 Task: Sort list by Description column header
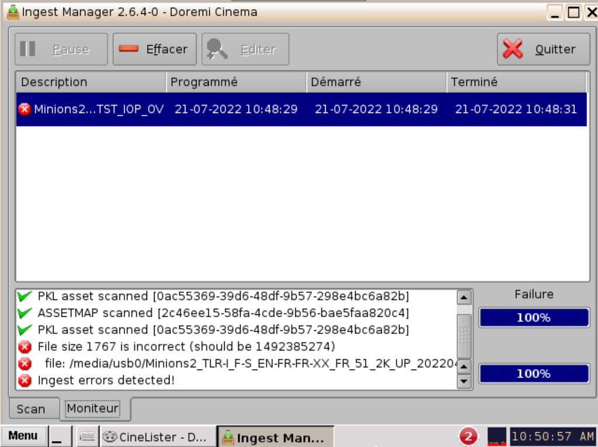[x=91, y=82]
